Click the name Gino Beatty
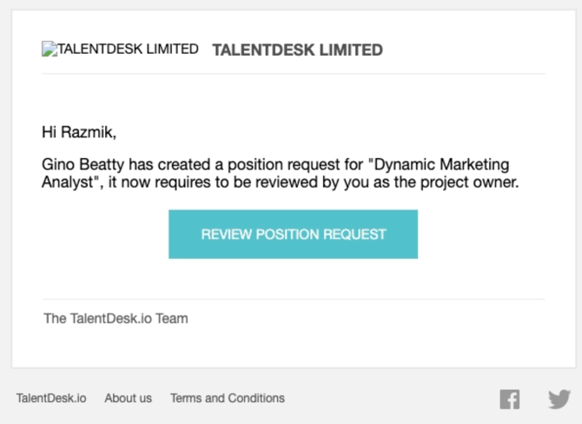The image size is (582, 424). click(83, 164)
